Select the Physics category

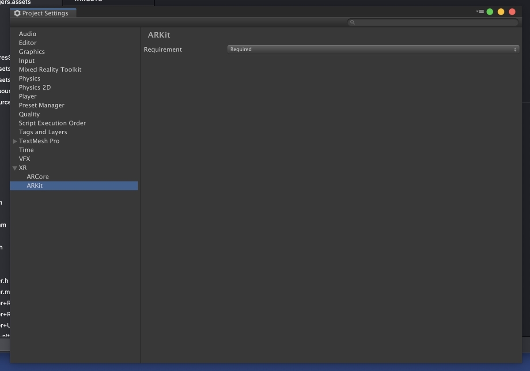30,79
